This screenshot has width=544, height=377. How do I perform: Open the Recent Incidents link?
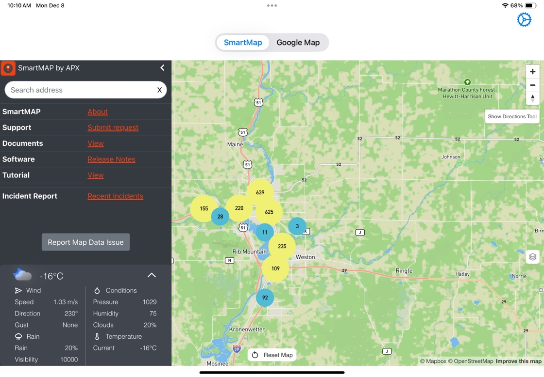click(x=115, y=196)
